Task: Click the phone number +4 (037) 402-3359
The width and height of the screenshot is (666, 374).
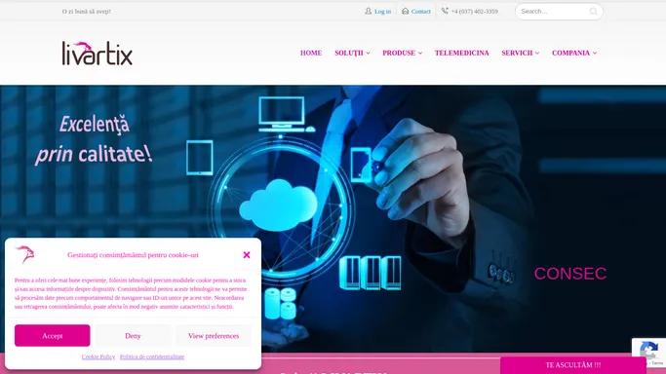Action: tap(475, 12)
